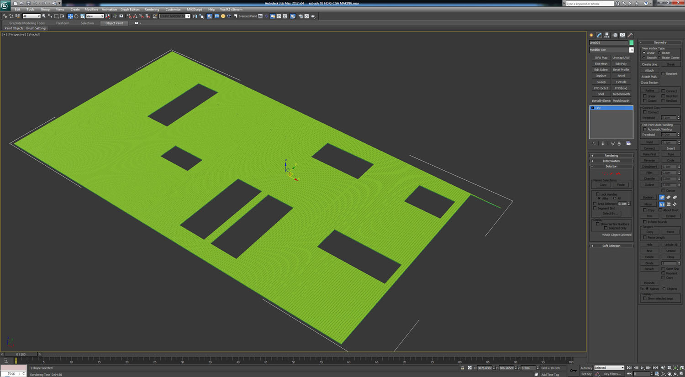Image resolution: width=685 pixels, height=377 pixels.
Task: Select the Rotate tool in main toolbar
Action: coord(76,16)
